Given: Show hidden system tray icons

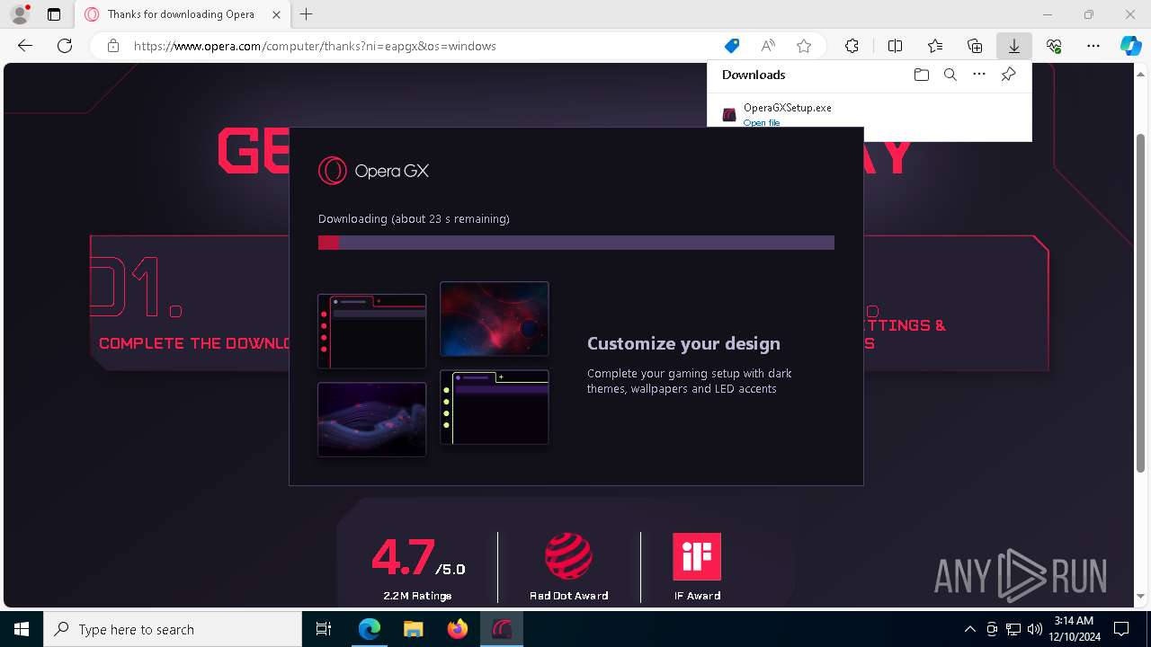Looking at the screenshot, I should (x=969, y=629).
